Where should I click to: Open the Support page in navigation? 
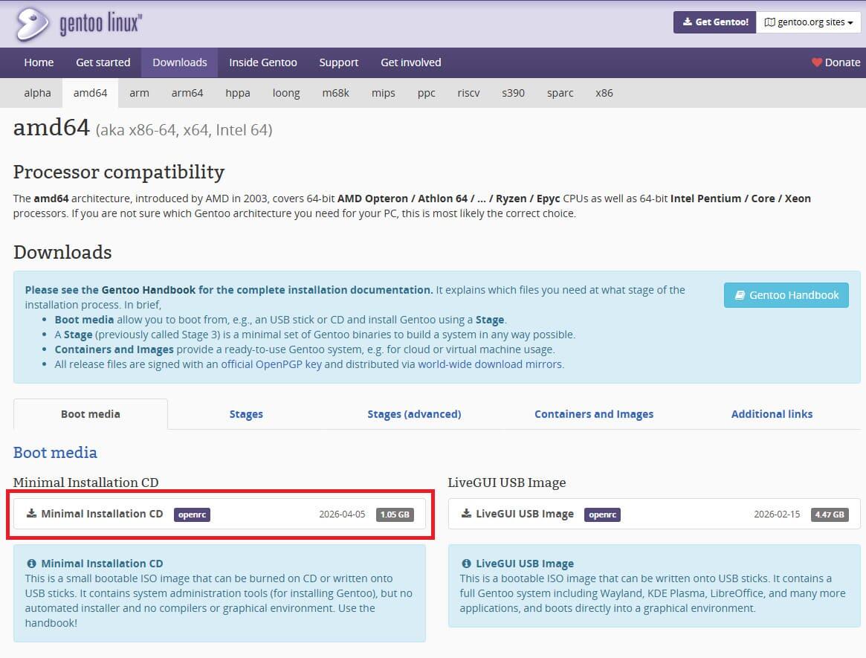point(338,62)
